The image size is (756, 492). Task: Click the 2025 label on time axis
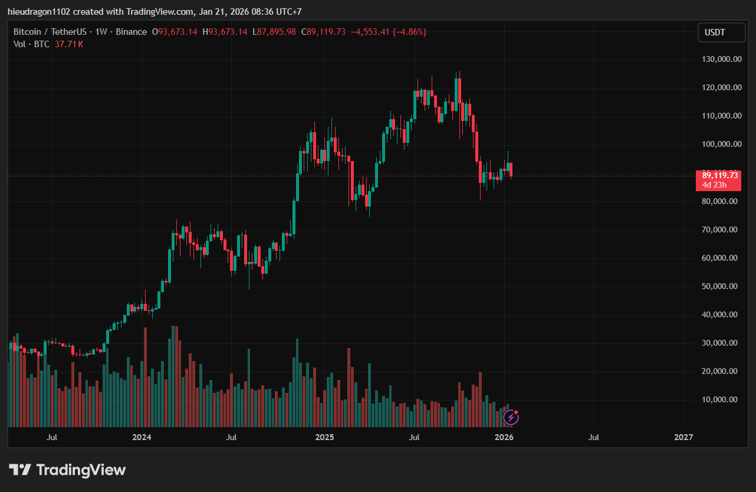pos(324,438)
